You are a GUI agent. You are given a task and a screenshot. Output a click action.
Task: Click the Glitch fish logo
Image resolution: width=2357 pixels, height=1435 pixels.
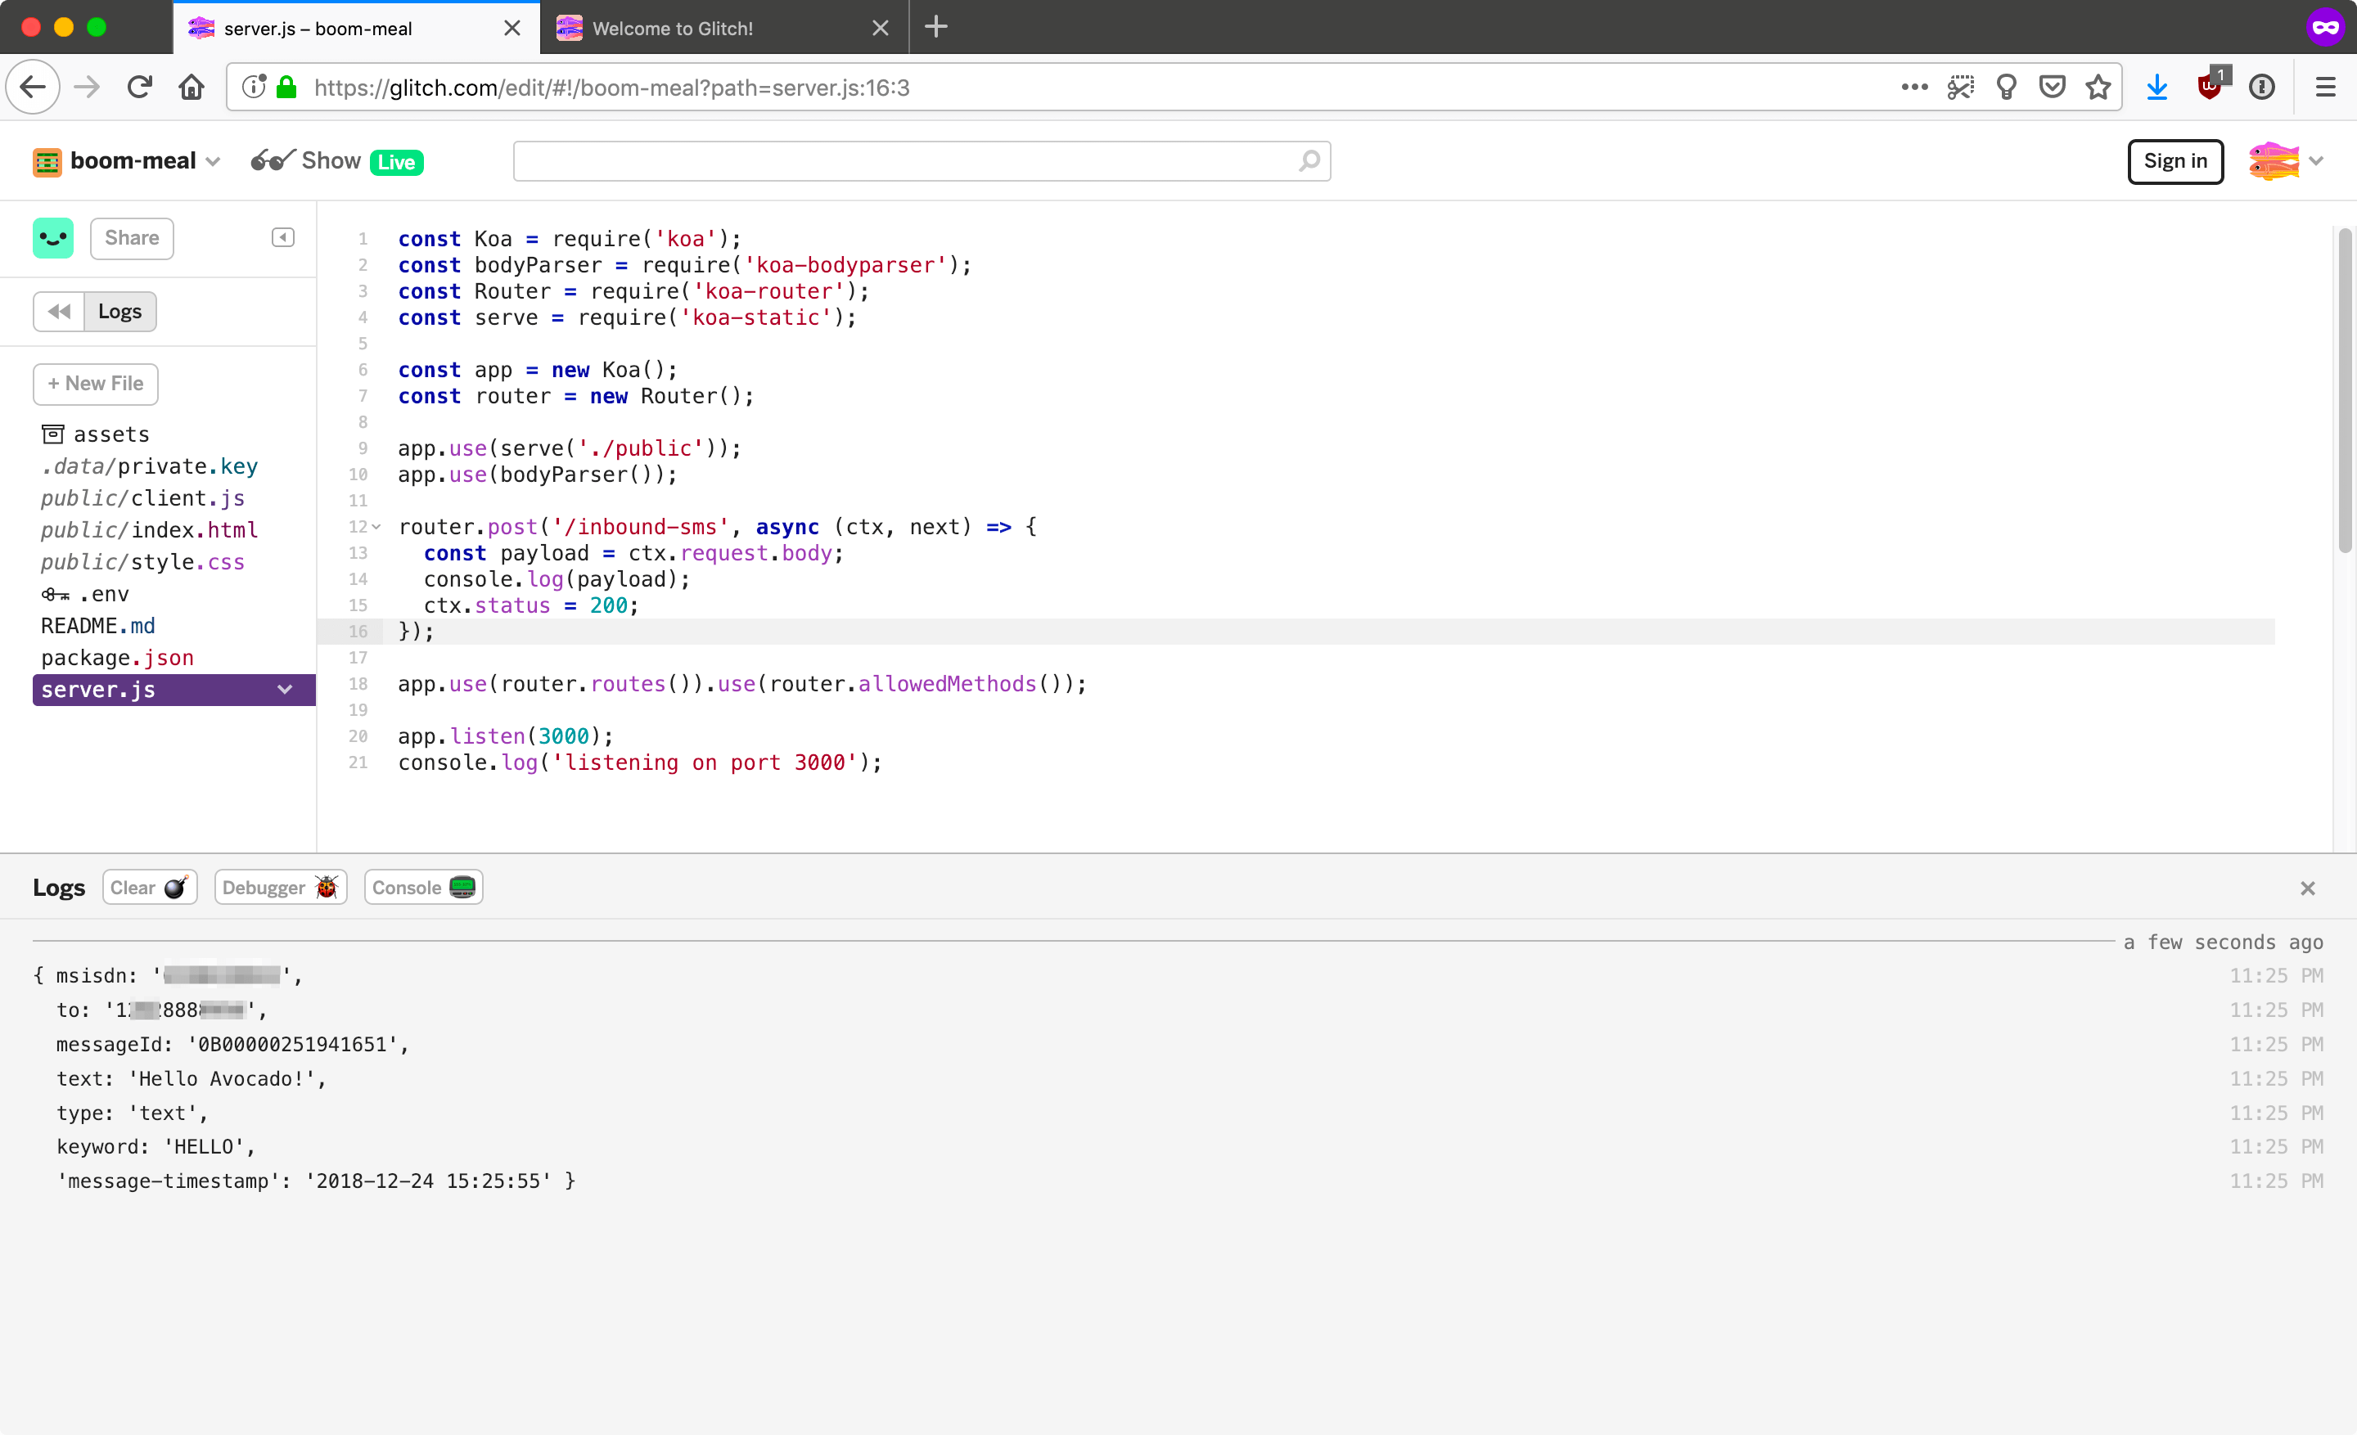click(x=2273, y=160)
